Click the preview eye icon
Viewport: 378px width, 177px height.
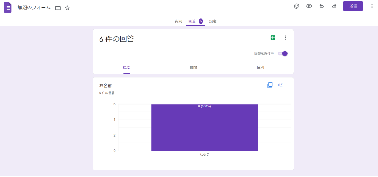[309, 6]
